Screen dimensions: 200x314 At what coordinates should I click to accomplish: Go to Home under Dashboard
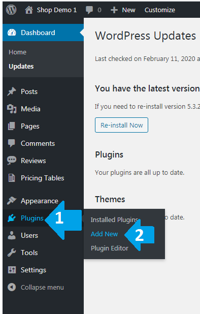tap(17, 52)
